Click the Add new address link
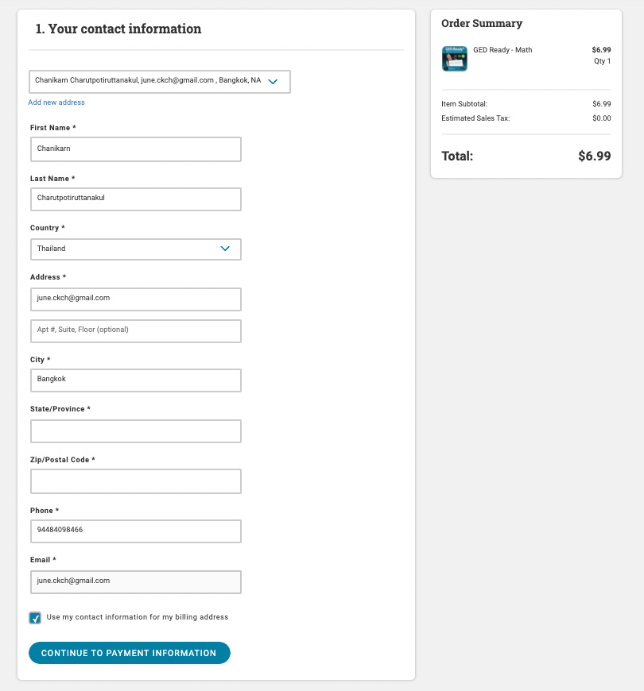Image resolution: width=644 pixels, height=691 pixels. [x=56, y=102]
